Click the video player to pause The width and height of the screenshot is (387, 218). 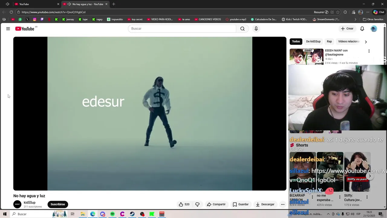pyautogui.click(x=150, y=114)
